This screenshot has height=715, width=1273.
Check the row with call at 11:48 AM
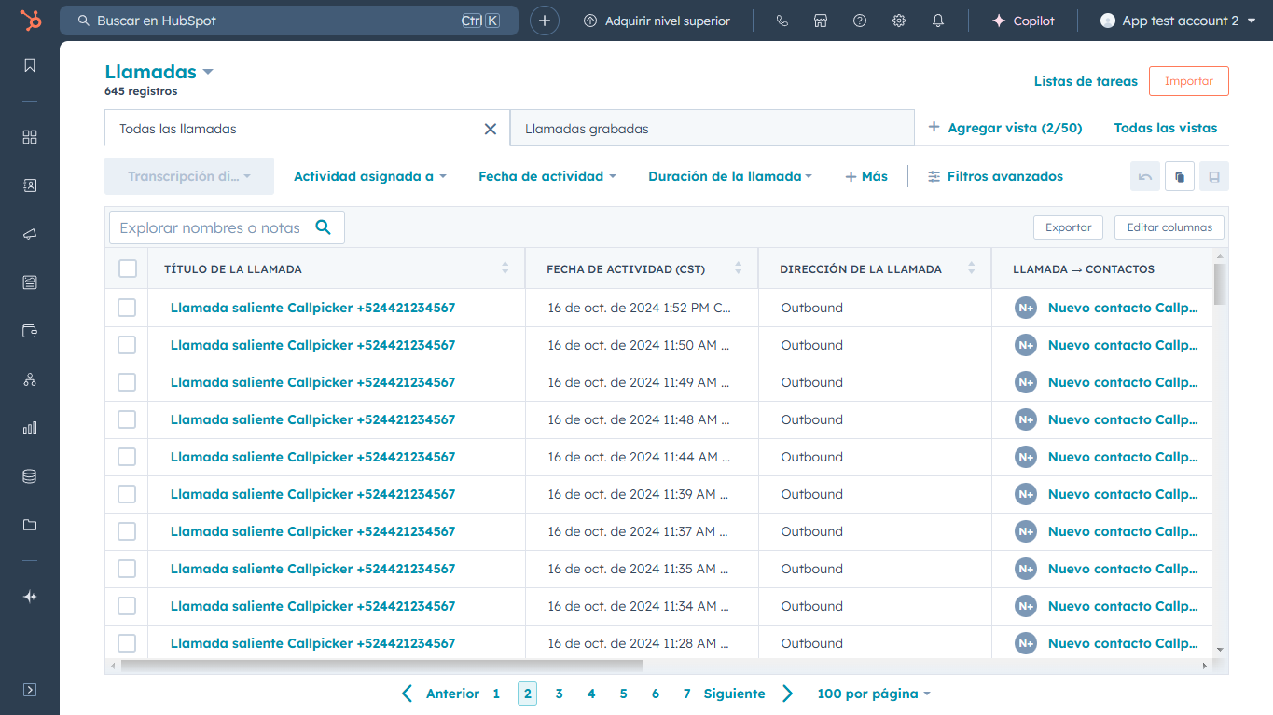(127, 419)
